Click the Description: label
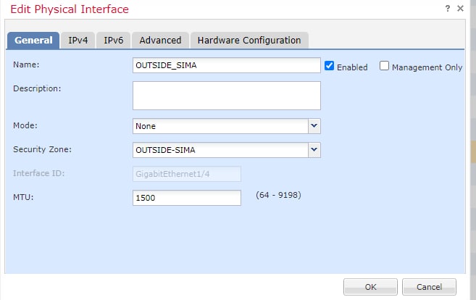The width and height of the screenshot is (476, 300). [37, 88]
